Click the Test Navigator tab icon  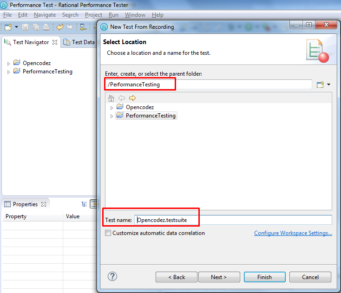click(x=7, y=42)
